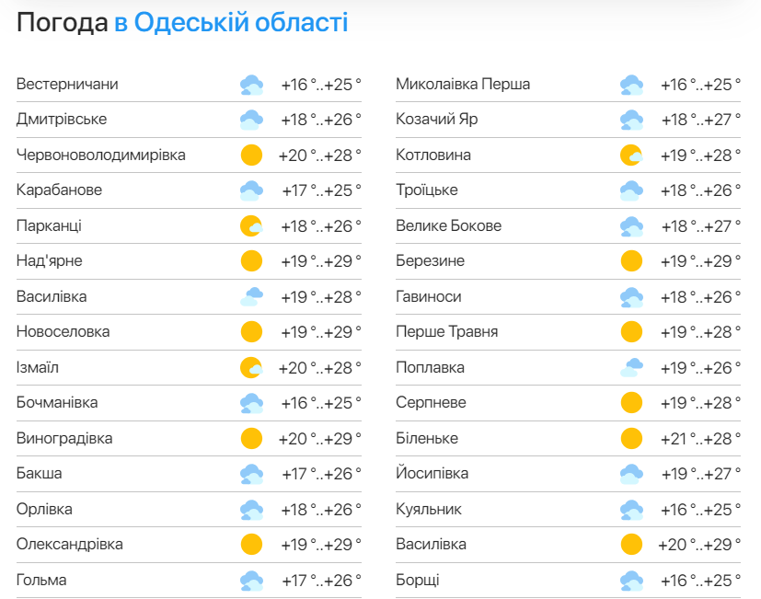761x599 pixels.
Task: Click the sunny icon for Біленьке
Action: point(630,438)
